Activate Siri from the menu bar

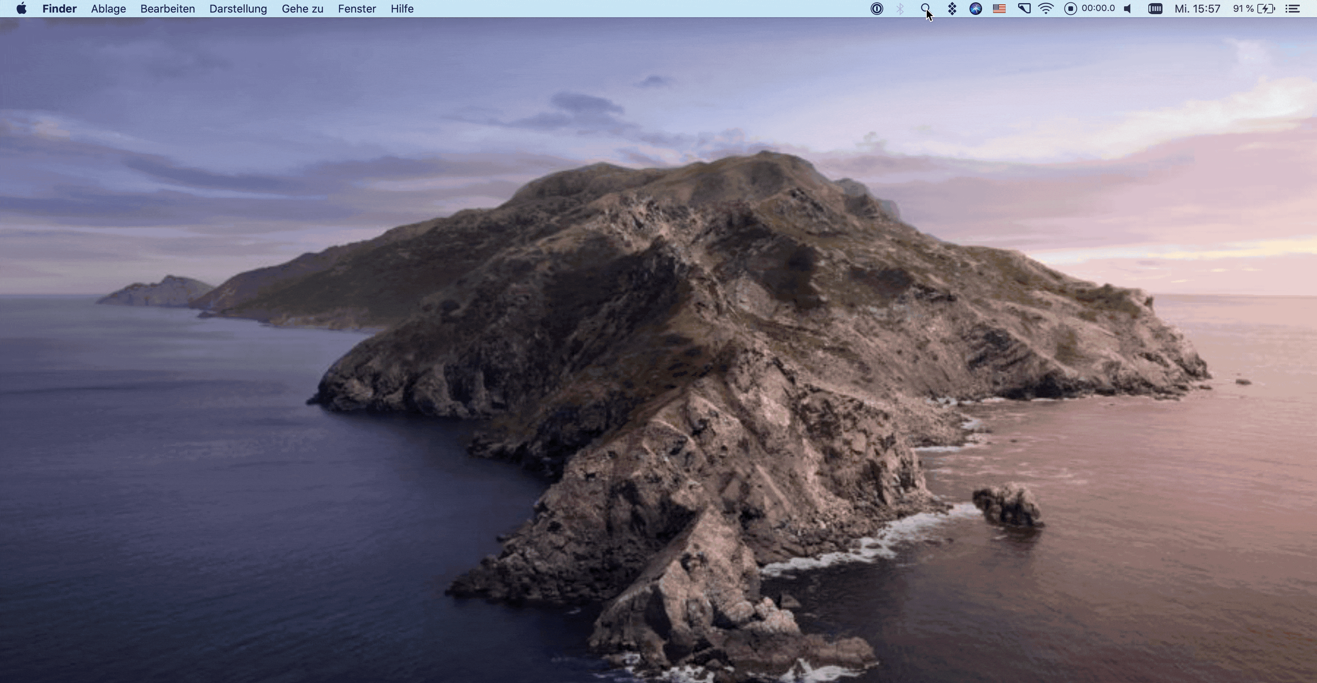(x=975, y=9)
